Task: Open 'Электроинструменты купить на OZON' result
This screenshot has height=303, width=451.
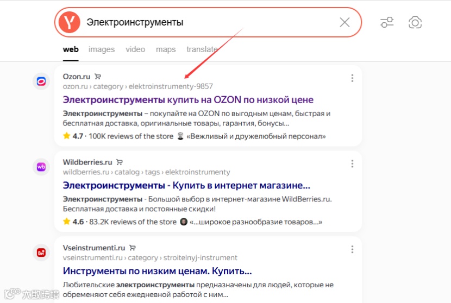Action: 188,100
